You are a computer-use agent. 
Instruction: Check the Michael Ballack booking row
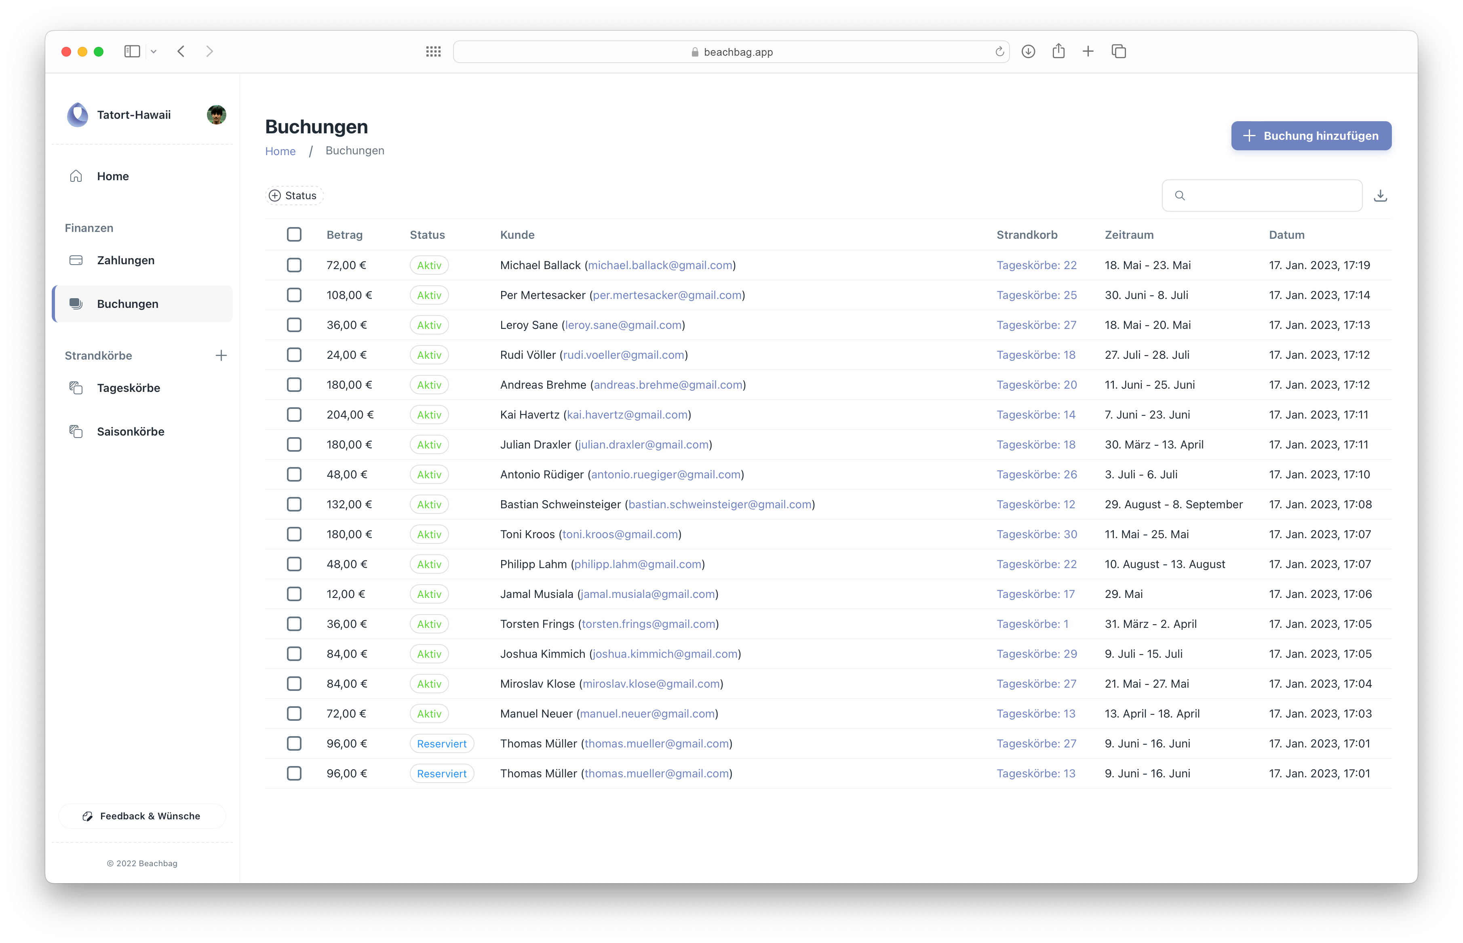point(294,265)
